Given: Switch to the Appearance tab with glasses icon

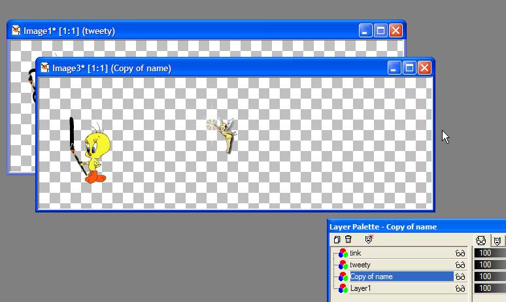Looking at the screenshot, I should pos(481,241).
